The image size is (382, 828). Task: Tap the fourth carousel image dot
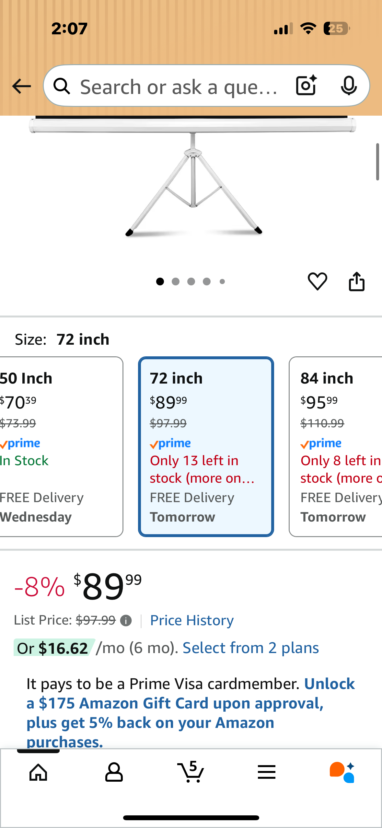coord(206,281)
